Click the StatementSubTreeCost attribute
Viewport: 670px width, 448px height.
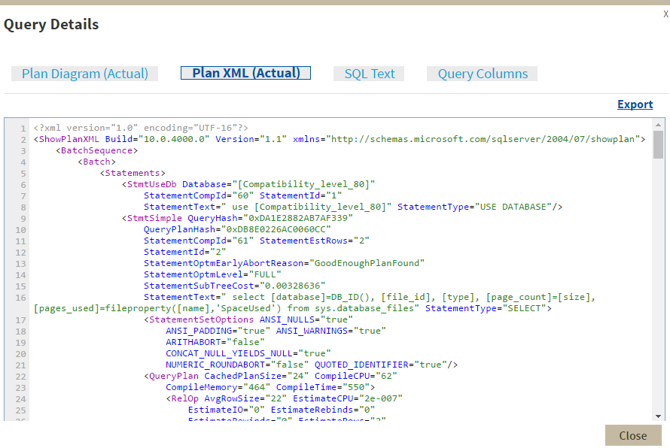tap(199, 286)
